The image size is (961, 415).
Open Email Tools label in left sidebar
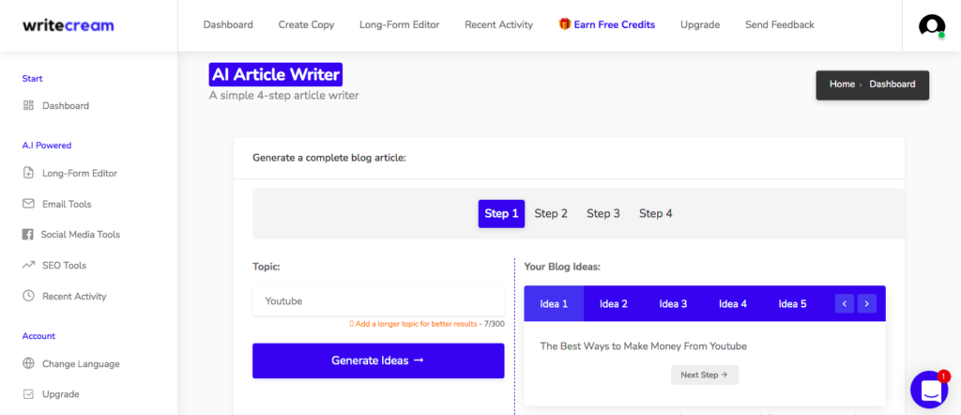tap(67, 204)
